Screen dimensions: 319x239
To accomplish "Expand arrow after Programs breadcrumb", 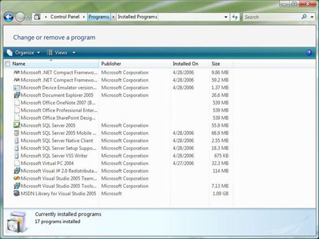I will point(114,17).
